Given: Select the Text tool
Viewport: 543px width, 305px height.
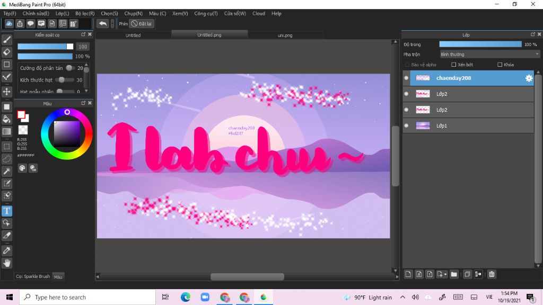Looking at the screenshot, I should [6, 211].
